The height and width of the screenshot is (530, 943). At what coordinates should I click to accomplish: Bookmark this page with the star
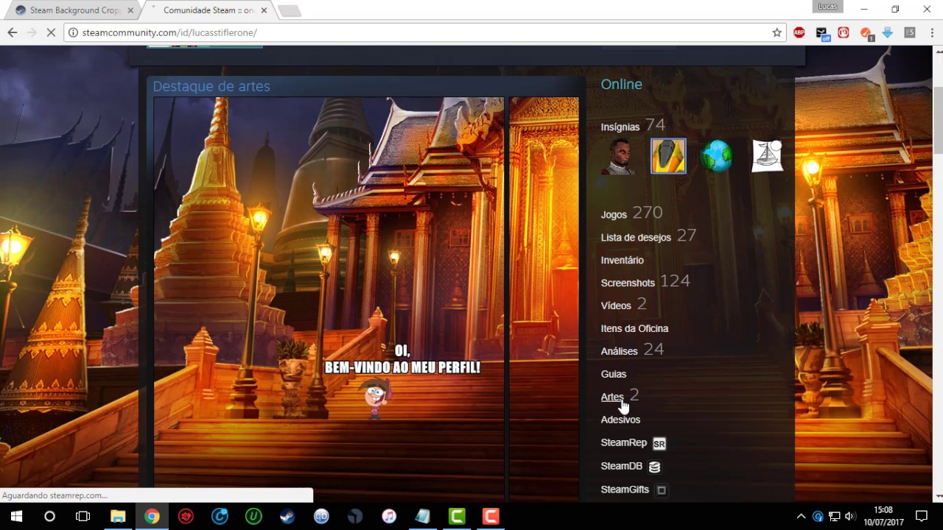[x=777, y=32]
